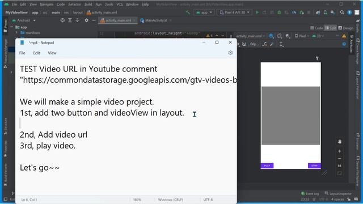
Task: Toggle the Project tool window side tab
Action: (5, 25)
